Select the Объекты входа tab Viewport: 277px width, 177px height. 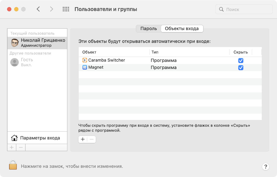(x=182, y=29)
